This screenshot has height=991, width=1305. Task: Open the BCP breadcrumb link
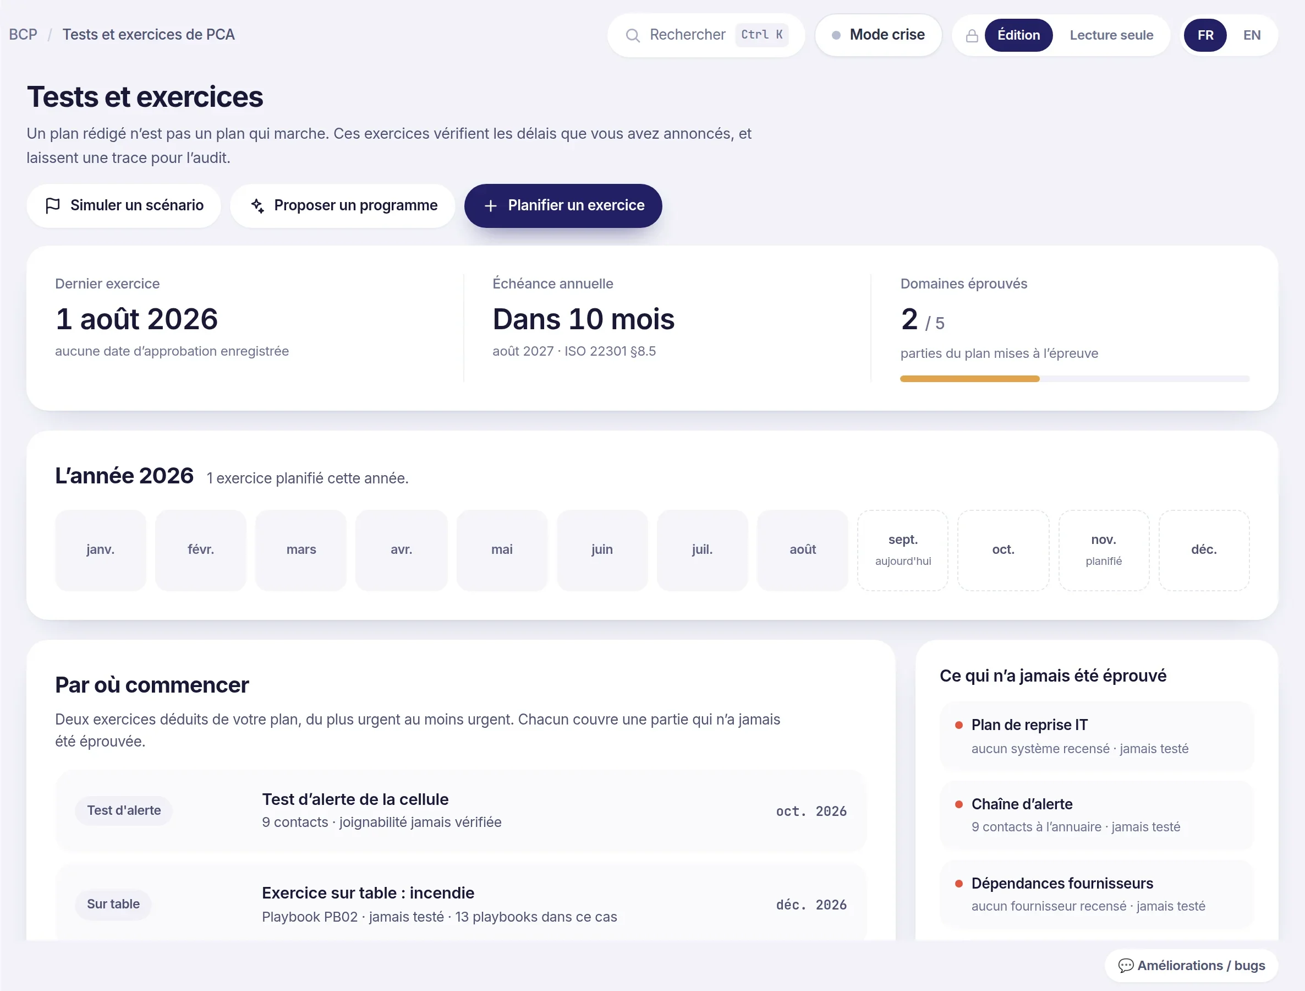tap(23, 35)
